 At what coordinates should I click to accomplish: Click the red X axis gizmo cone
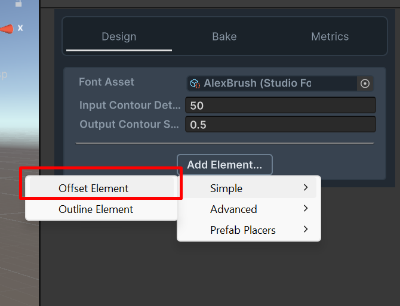click(x=7, y=29)
